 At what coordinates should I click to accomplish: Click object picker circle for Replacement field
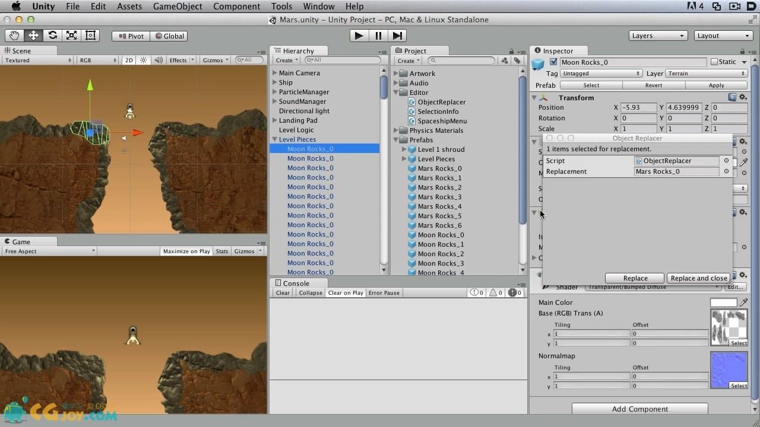tap(726, 171)
